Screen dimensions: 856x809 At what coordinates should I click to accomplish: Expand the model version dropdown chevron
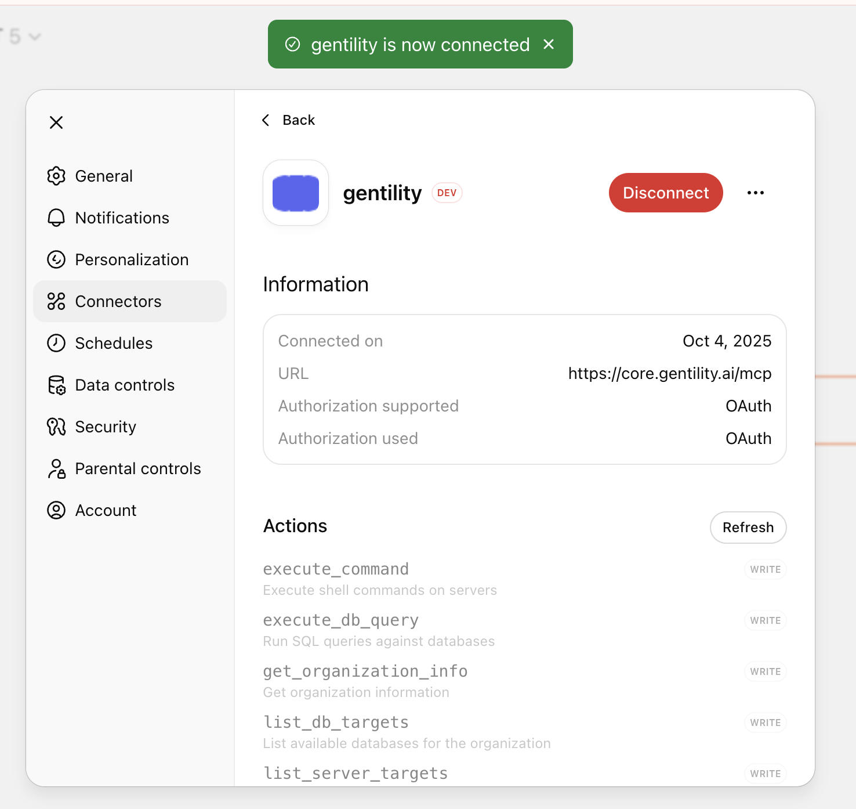tap(35, 37)
